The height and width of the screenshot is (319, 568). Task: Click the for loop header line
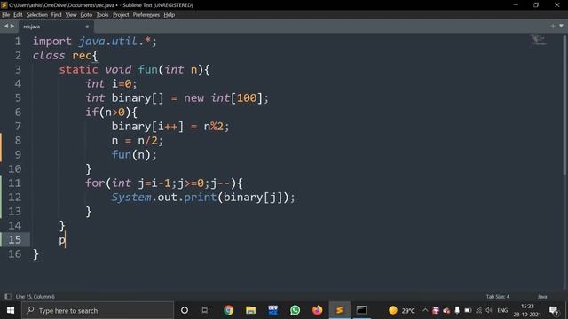click(164, 183)
